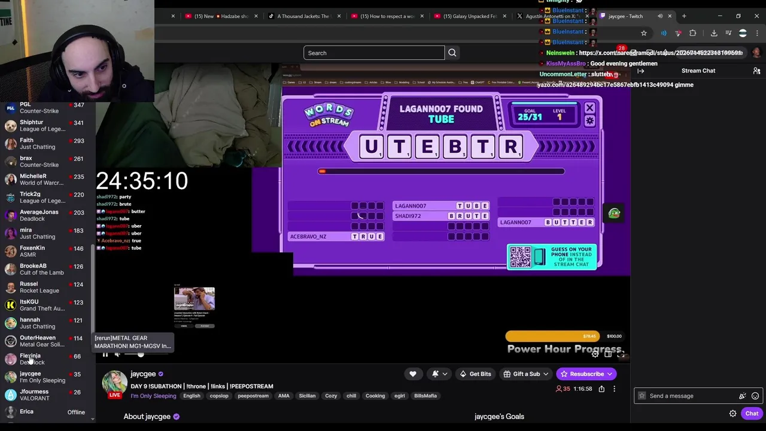This screenshot has width=766, height=431.
Task: Open the browser media control icon
Action: tap(728, 33)
